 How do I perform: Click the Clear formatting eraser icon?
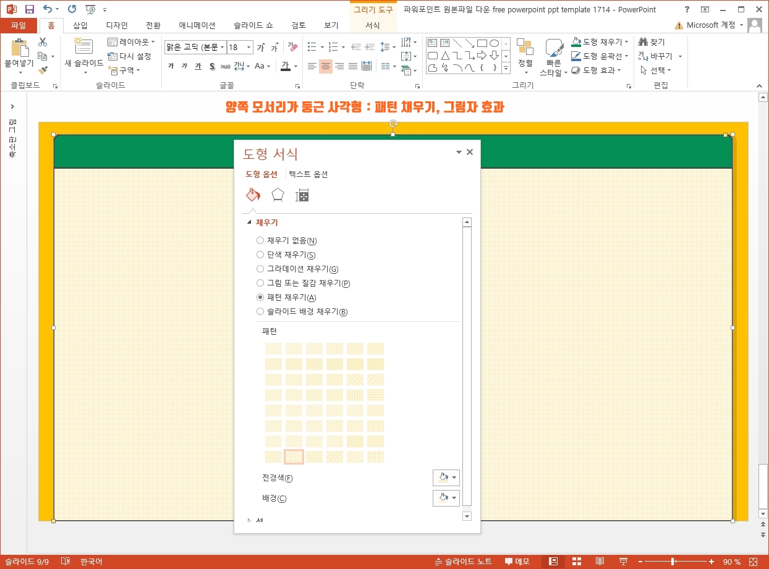pos(292,48)
